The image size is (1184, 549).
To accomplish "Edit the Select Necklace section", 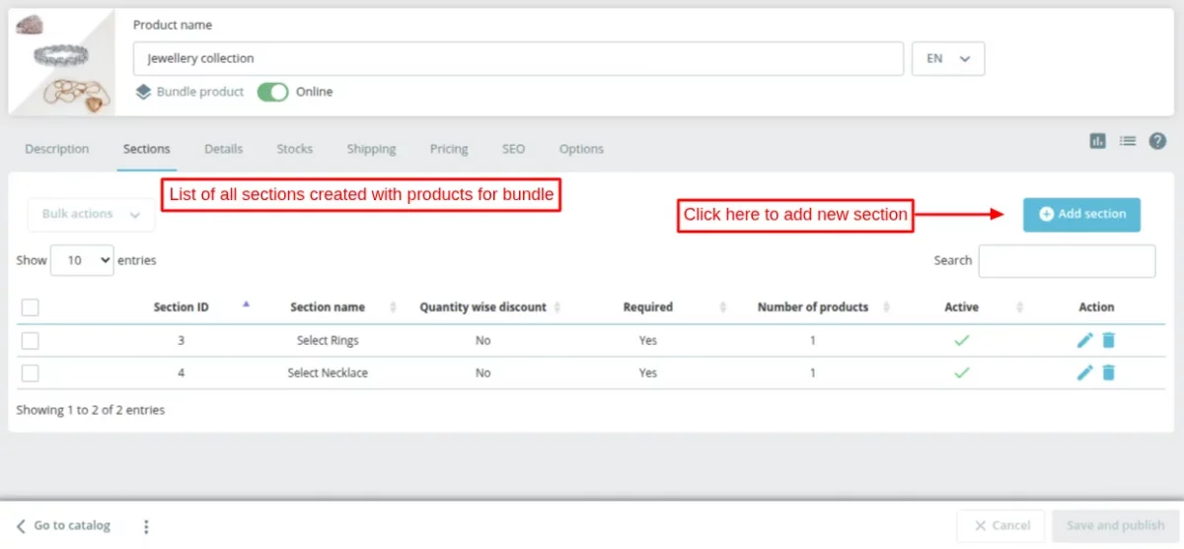I will coord(1084,373).
